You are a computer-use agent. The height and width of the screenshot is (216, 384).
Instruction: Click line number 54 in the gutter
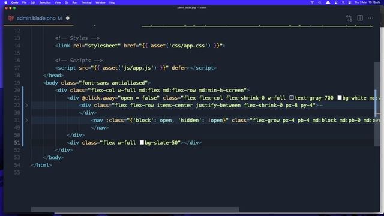click(17, 165)
